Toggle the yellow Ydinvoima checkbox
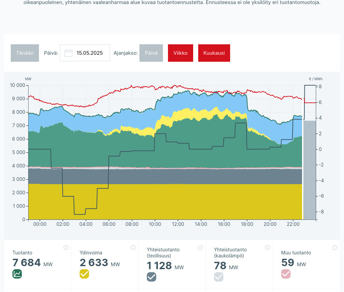 pyautogui.click(x=84, y=274)
